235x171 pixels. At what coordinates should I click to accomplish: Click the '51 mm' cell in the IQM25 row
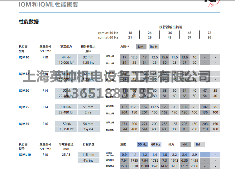[x=89, y=107]
